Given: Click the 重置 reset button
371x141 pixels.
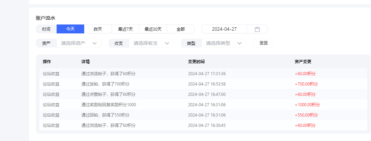Looking at the screenshot, I should (264, 43).
